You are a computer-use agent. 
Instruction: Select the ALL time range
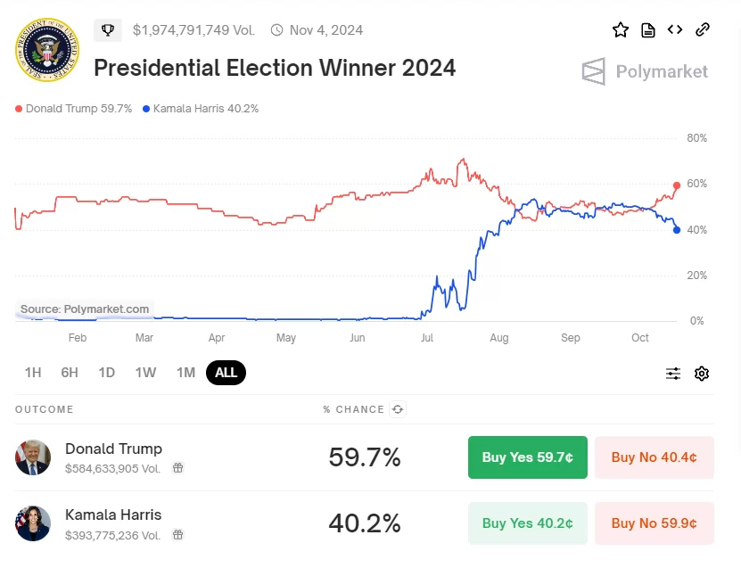(x=226, y=373)
